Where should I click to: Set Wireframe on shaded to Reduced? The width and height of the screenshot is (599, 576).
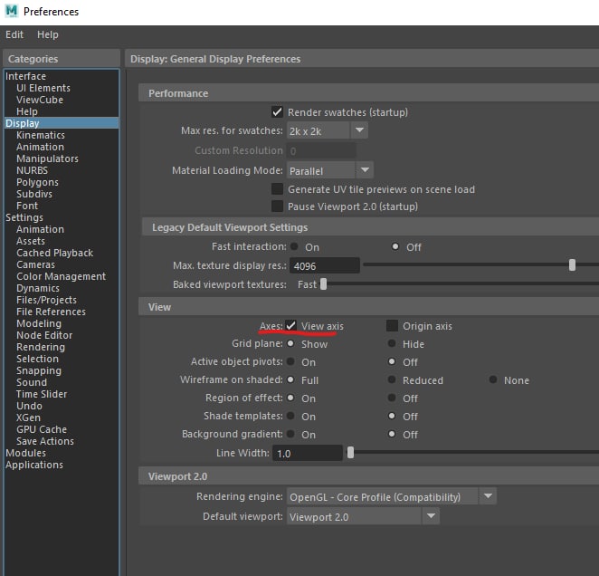(x=392, y=379)
